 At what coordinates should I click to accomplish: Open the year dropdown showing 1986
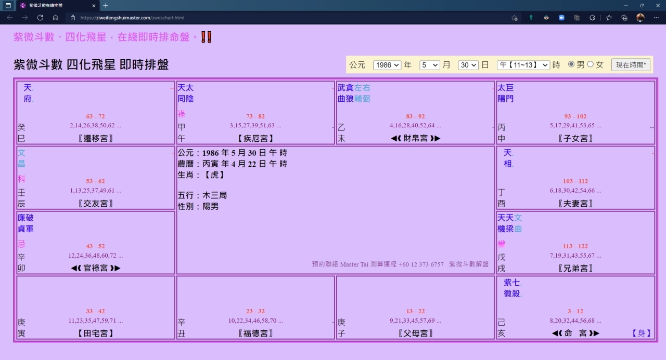coord(387,65)
